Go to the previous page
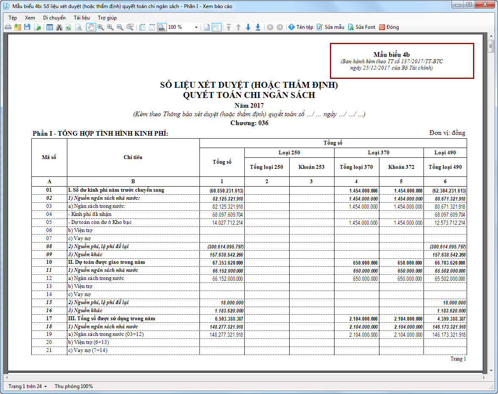This screenshot has width=498, height=394. (x=238, y=27)
